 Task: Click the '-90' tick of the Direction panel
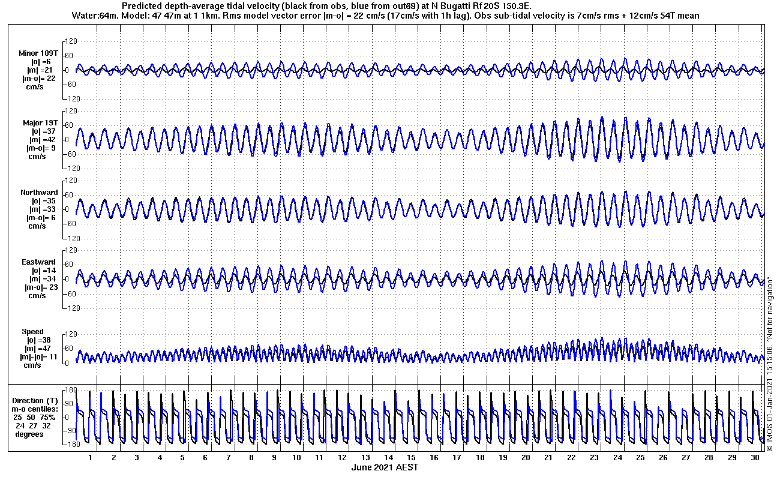pyautogui.click(x=71, y=431)
